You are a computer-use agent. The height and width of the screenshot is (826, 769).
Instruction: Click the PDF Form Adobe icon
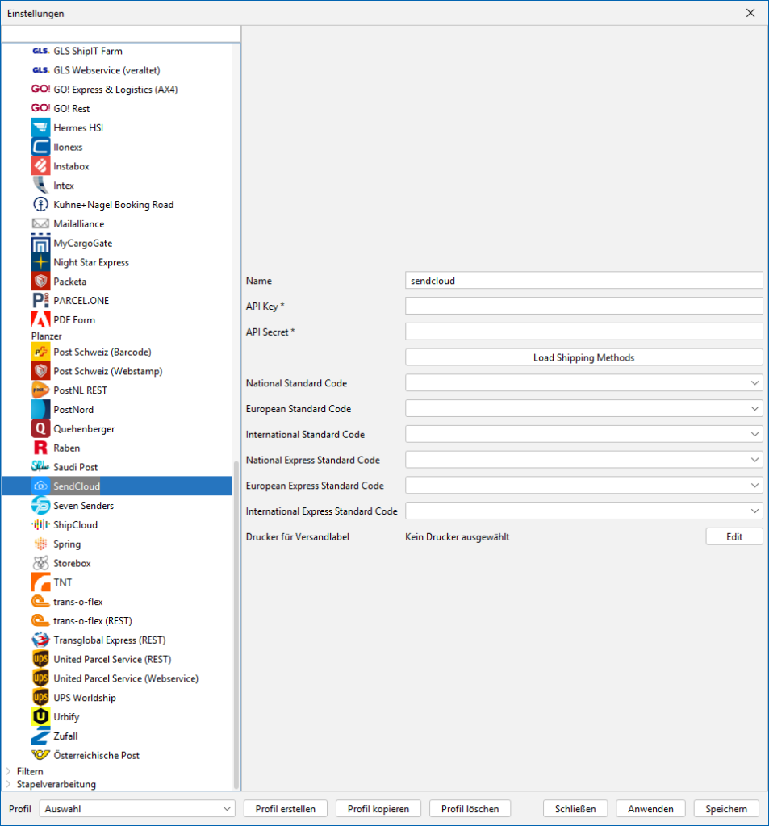(40, 319)
